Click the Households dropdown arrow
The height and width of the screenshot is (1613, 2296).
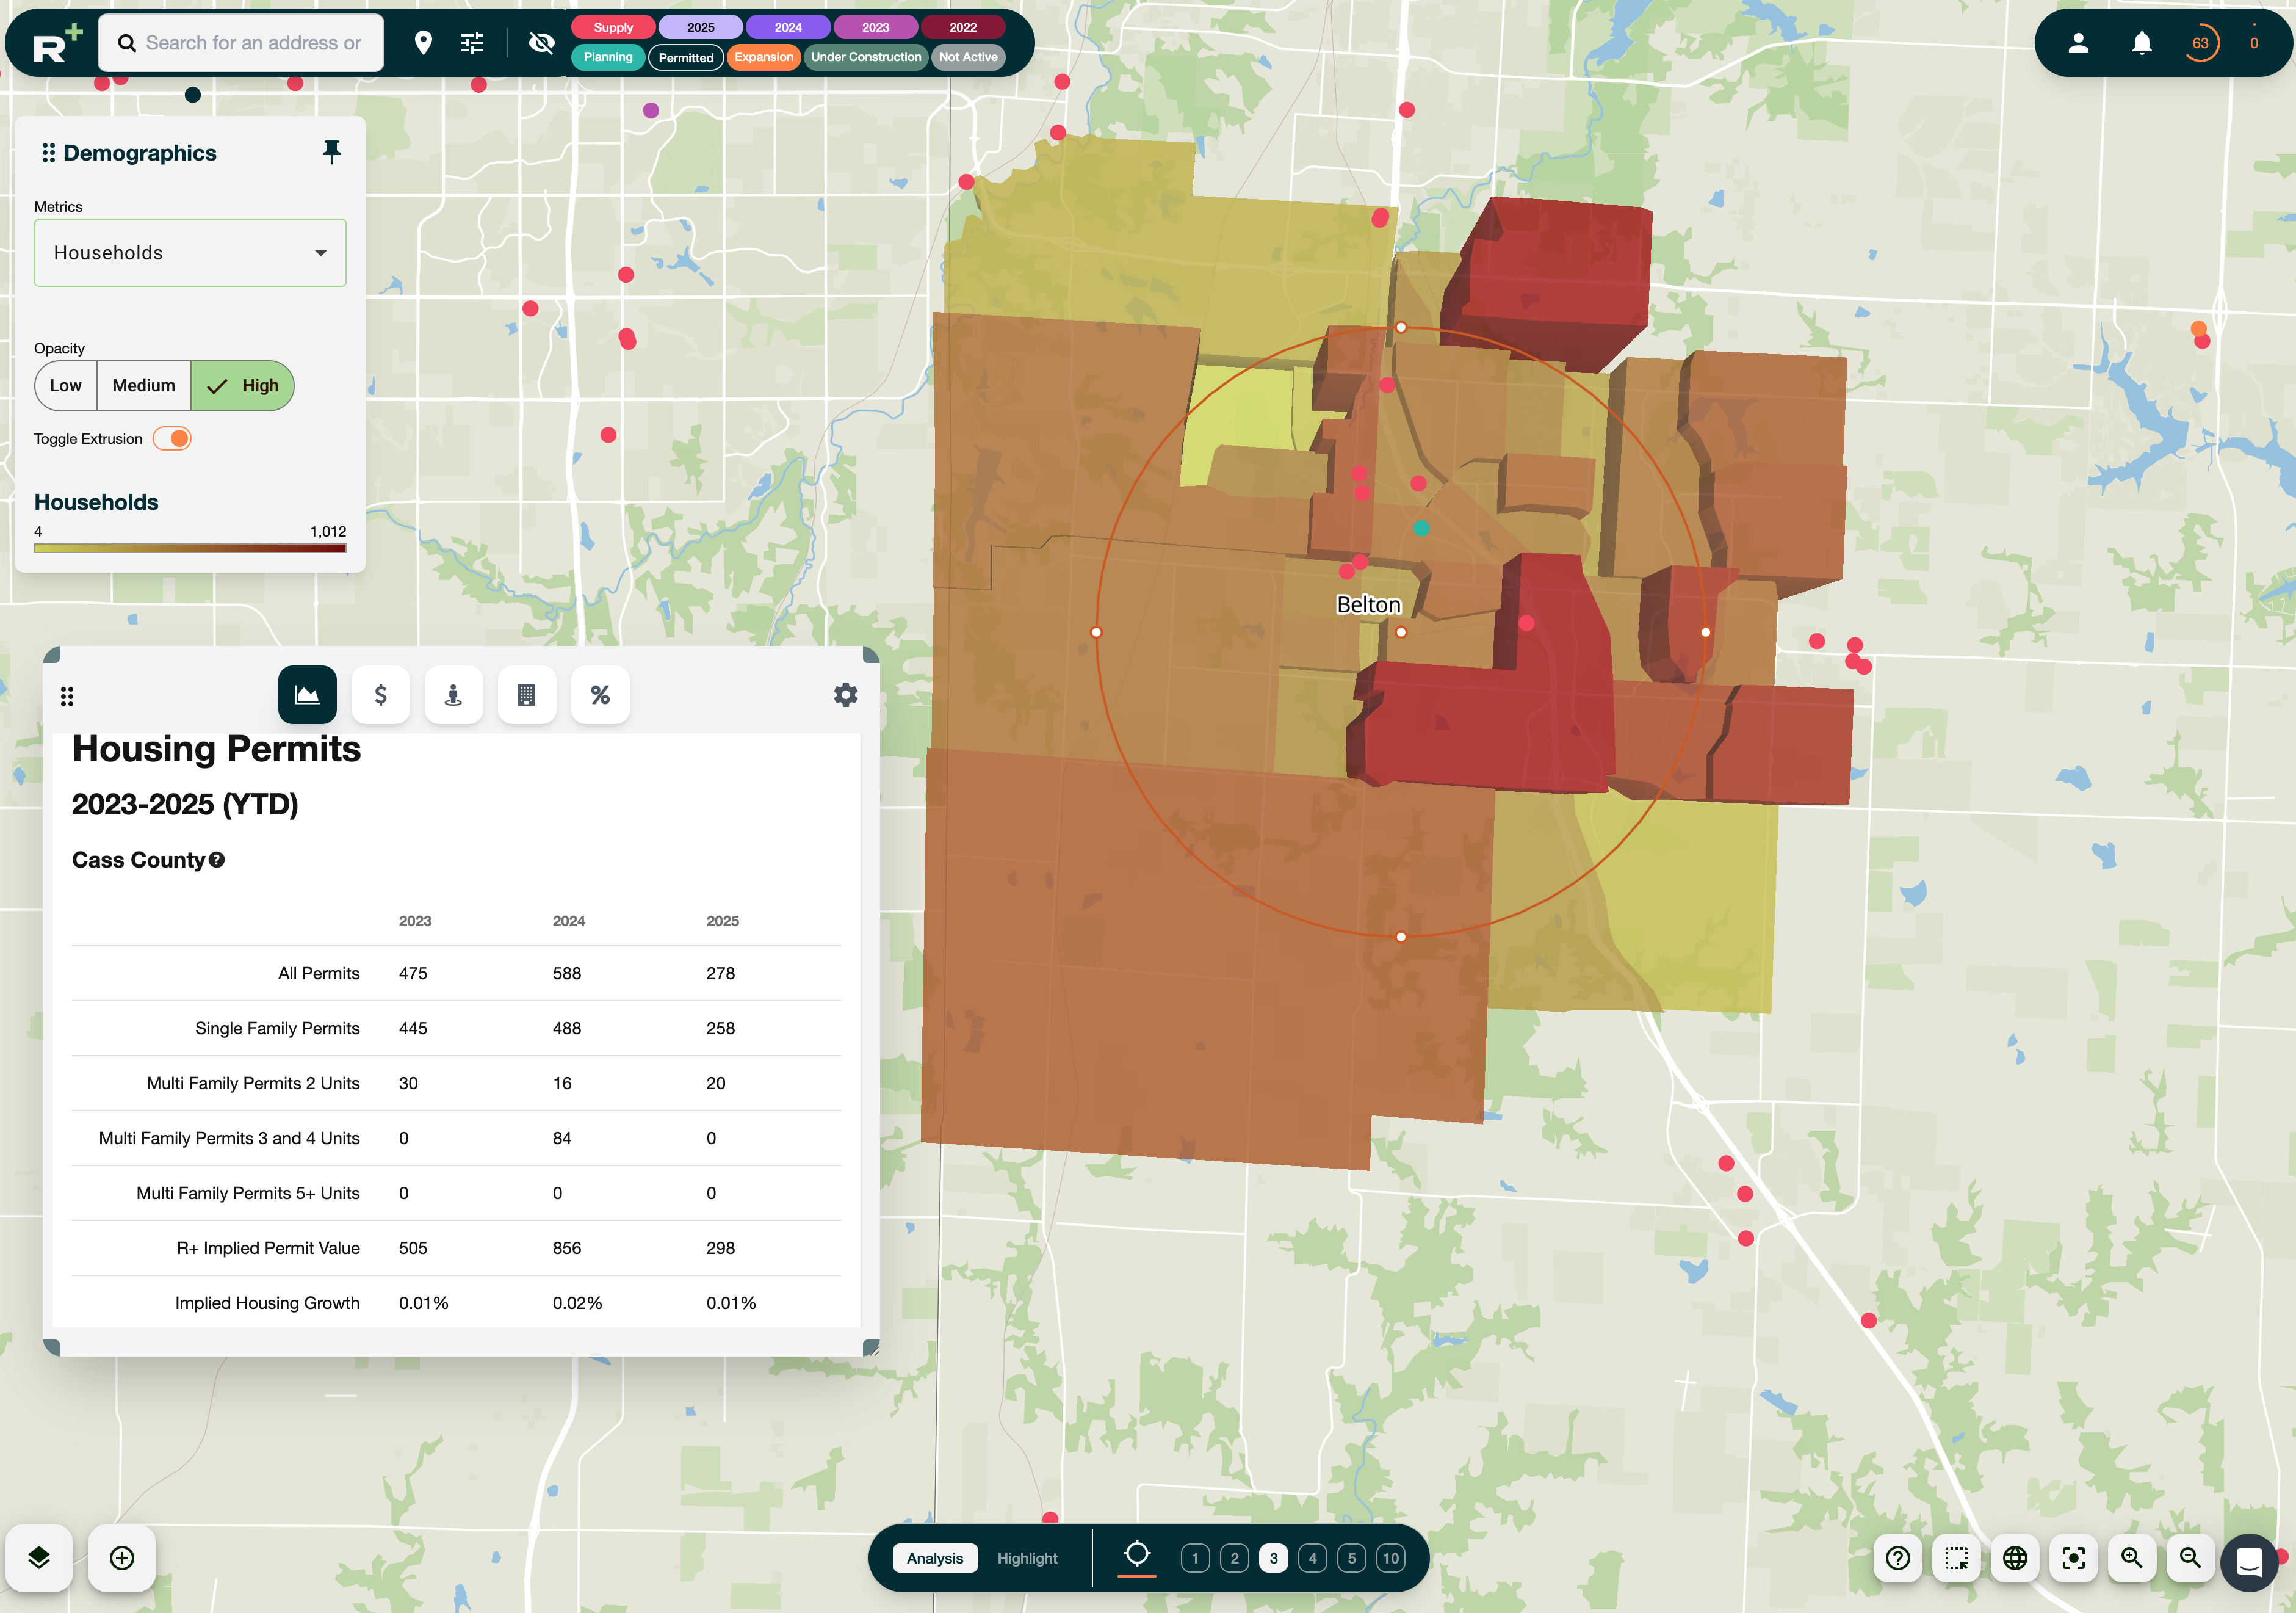click(x=321, y=253)
